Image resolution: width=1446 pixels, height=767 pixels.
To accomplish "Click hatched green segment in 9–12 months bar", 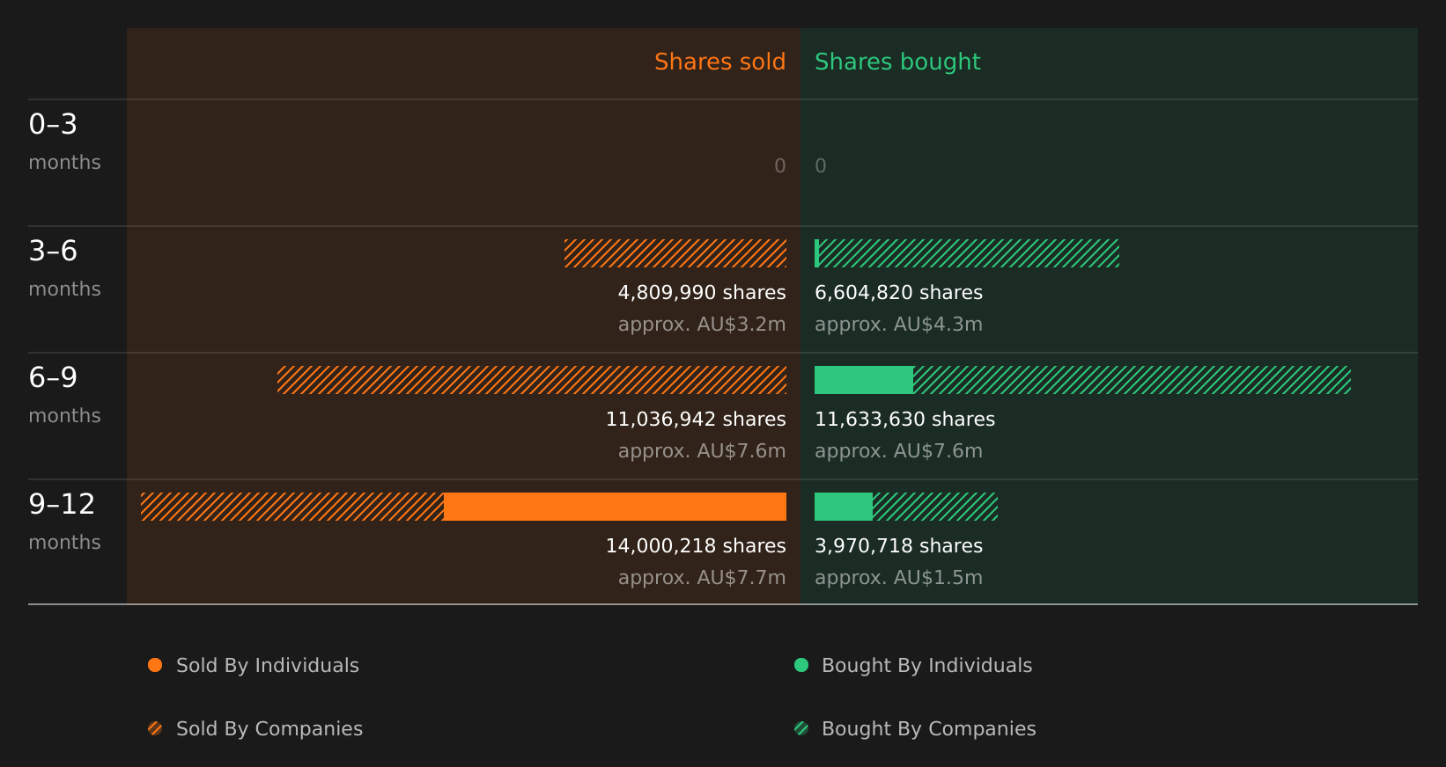I will pyautogui.click(x=935, y=507).
